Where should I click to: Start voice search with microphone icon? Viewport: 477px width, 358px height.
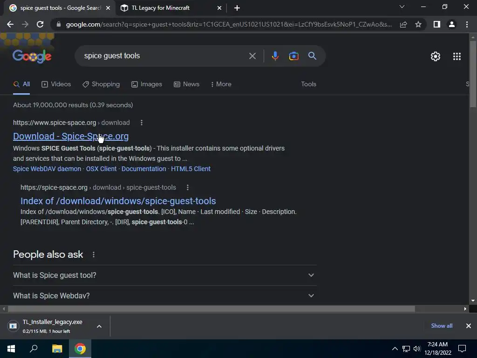point(275,56)
